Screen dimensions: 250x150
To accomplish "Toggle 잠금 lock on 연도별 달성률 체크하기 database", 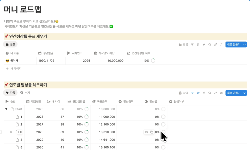I will pyautogui.click(x=183, y=93).
